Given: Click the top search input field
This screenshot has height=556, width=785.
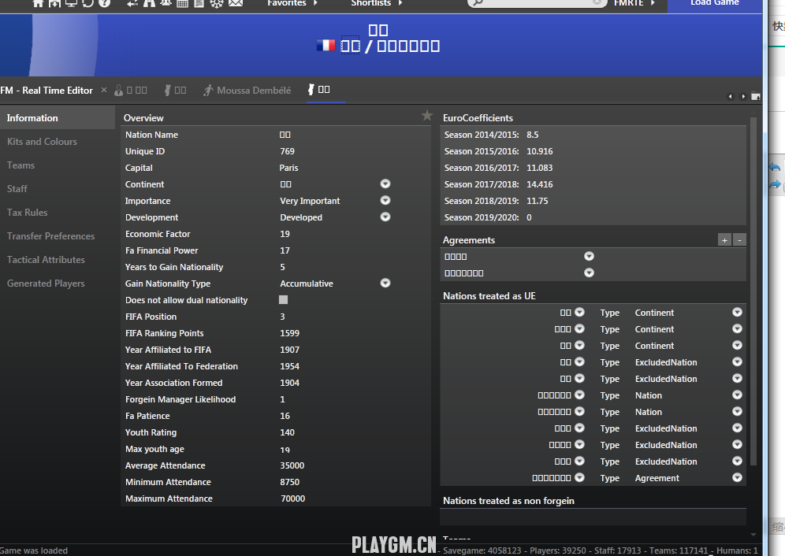Looking at the screenshot, I should 538,3.
